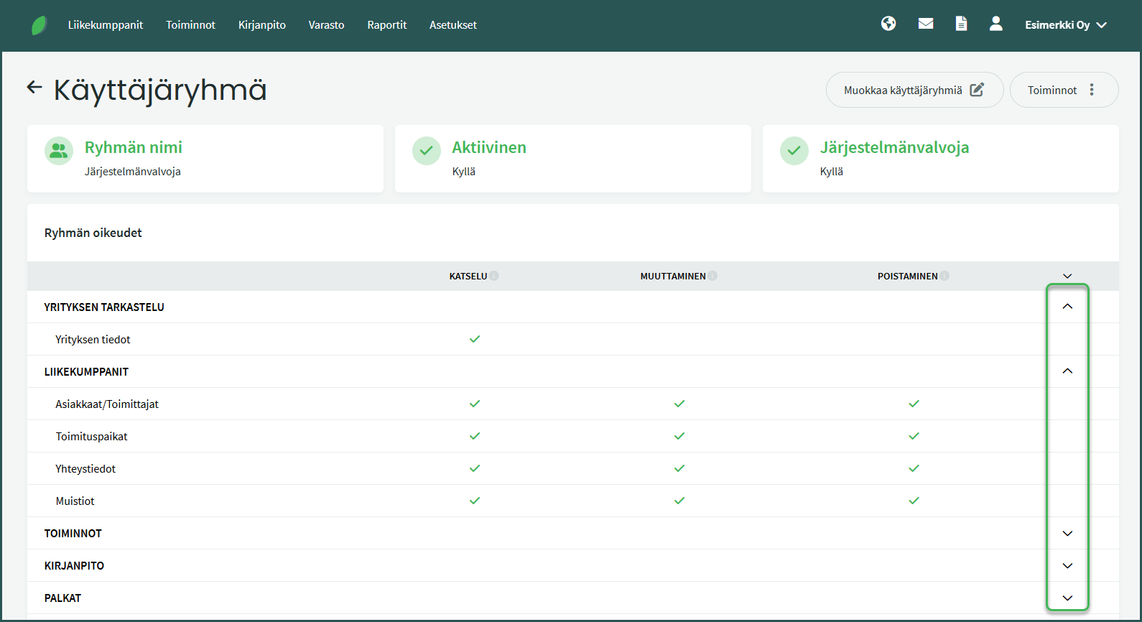Click the document icon in header
The height and width of the screenshot is (622, 1142).
point(961,24)
